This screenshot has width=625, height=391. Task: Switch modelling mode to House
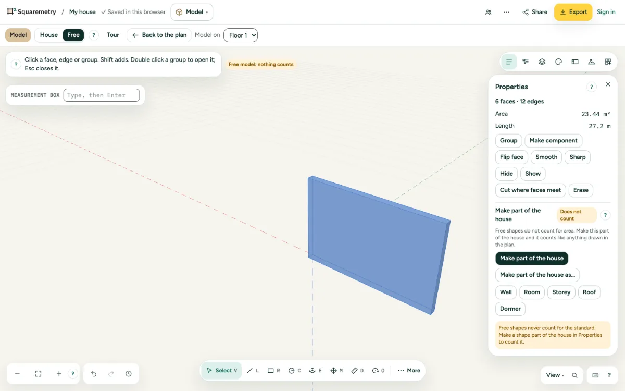click(49, 35)
